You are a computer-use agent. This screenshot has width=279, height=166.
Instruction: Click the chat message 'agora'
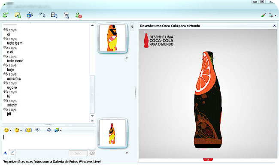tap(12, 88)
